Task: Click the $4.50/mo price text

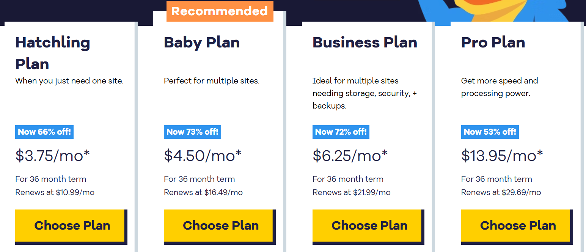Action: tap(203, 156)
